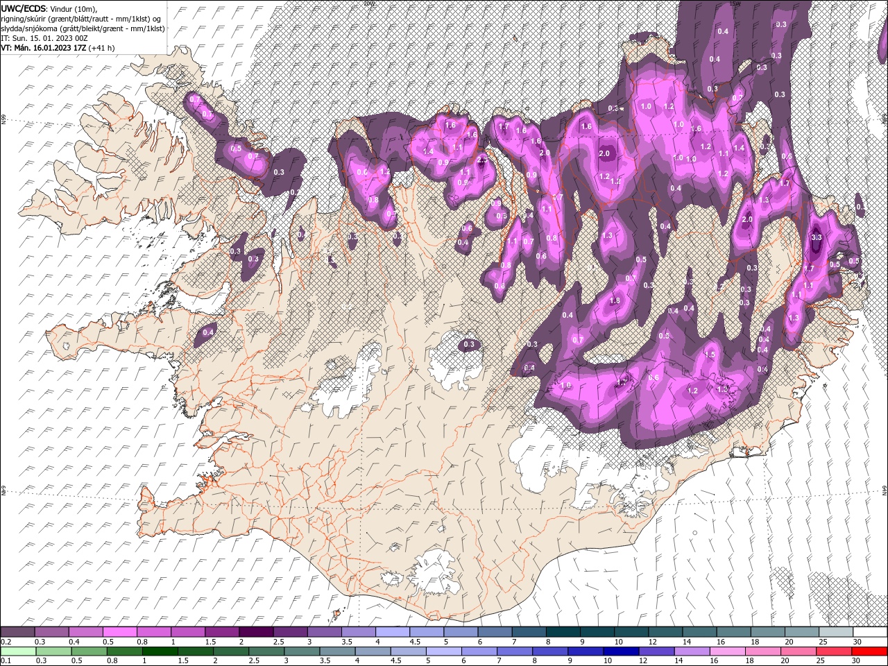Image resolution: width=888 pixels, height=666 pixels.
Task: Click the 'IT: Sun. 15. 01. 2023 00Z' line
Action: pyautogui.click(x=44, y=38)
